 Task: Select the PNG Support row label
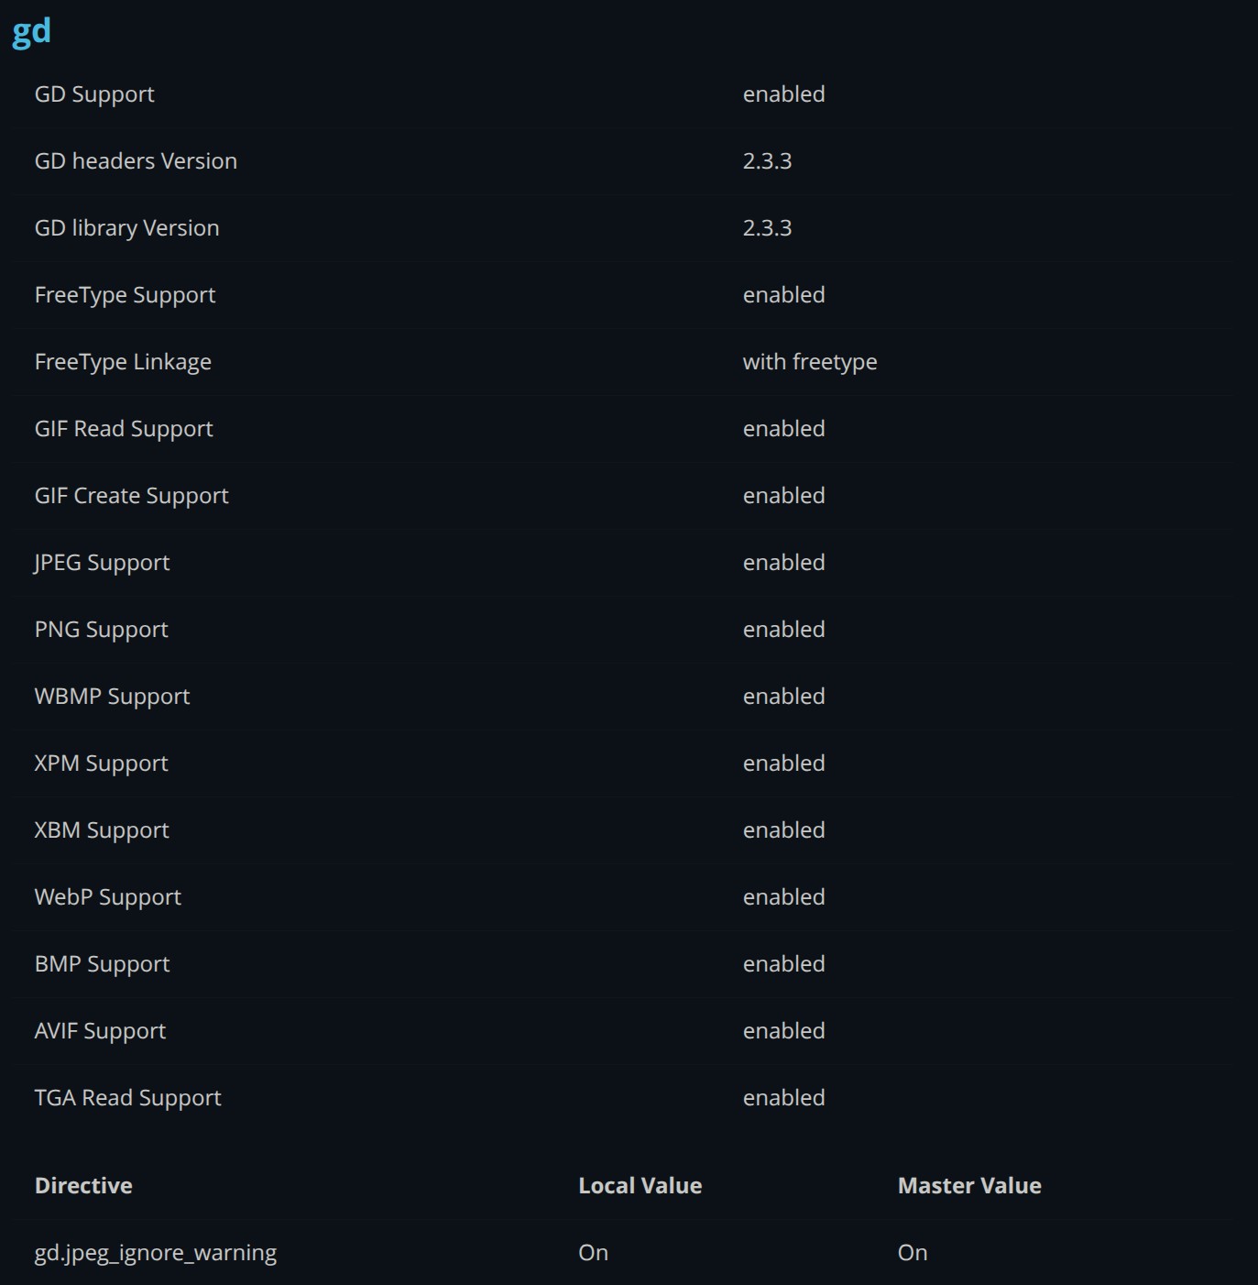[x=101, y=630]
